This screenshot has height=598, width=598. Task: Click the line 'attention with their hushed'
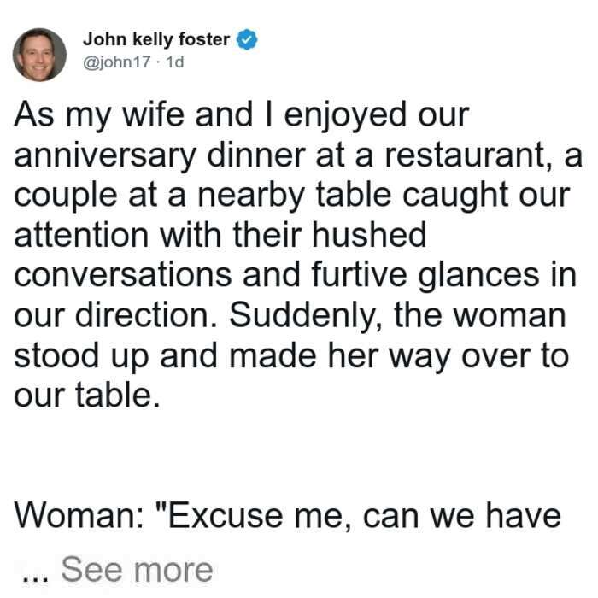[x=220, y=235]
